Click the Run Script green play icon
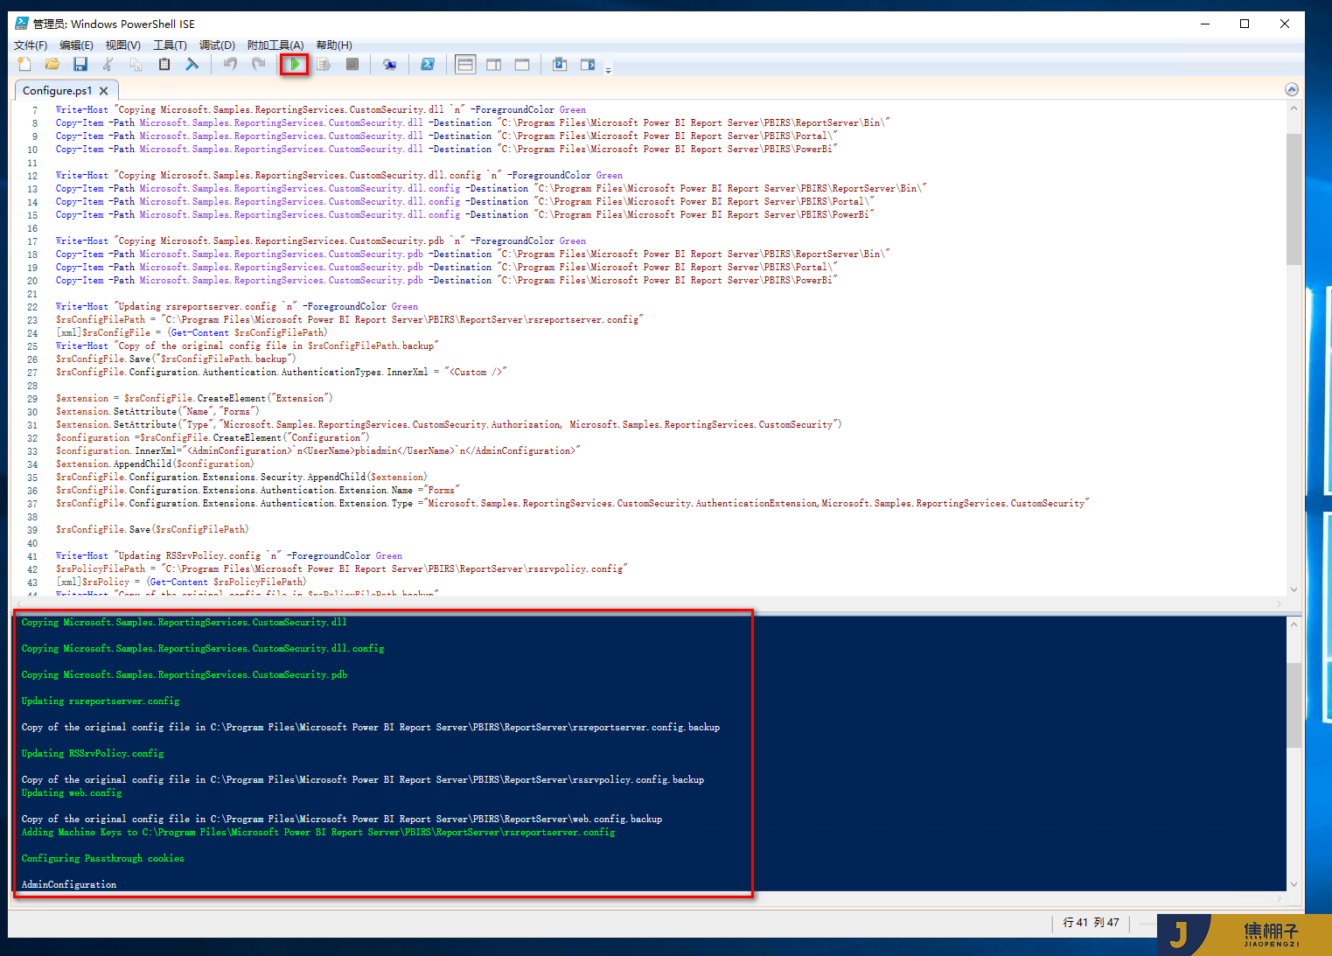Screen dimensions: 1332x956 (x=295, y=64)
